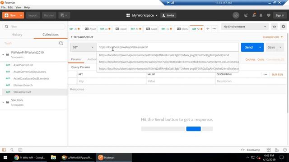Click the environment quick look eye icon
The image size is (289, 162).
[x=274, y=27]
